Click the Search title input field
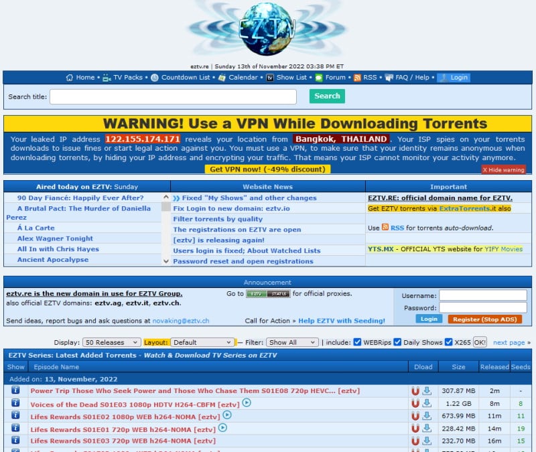This screenshot has width=536, height=452. (x=173, y=97)
